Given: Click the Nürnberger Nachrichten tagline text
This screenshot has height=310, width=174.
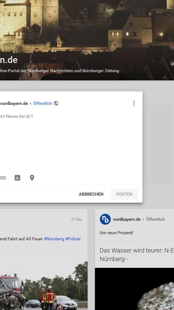Looking at the screenshot, I should click(60, 71).
